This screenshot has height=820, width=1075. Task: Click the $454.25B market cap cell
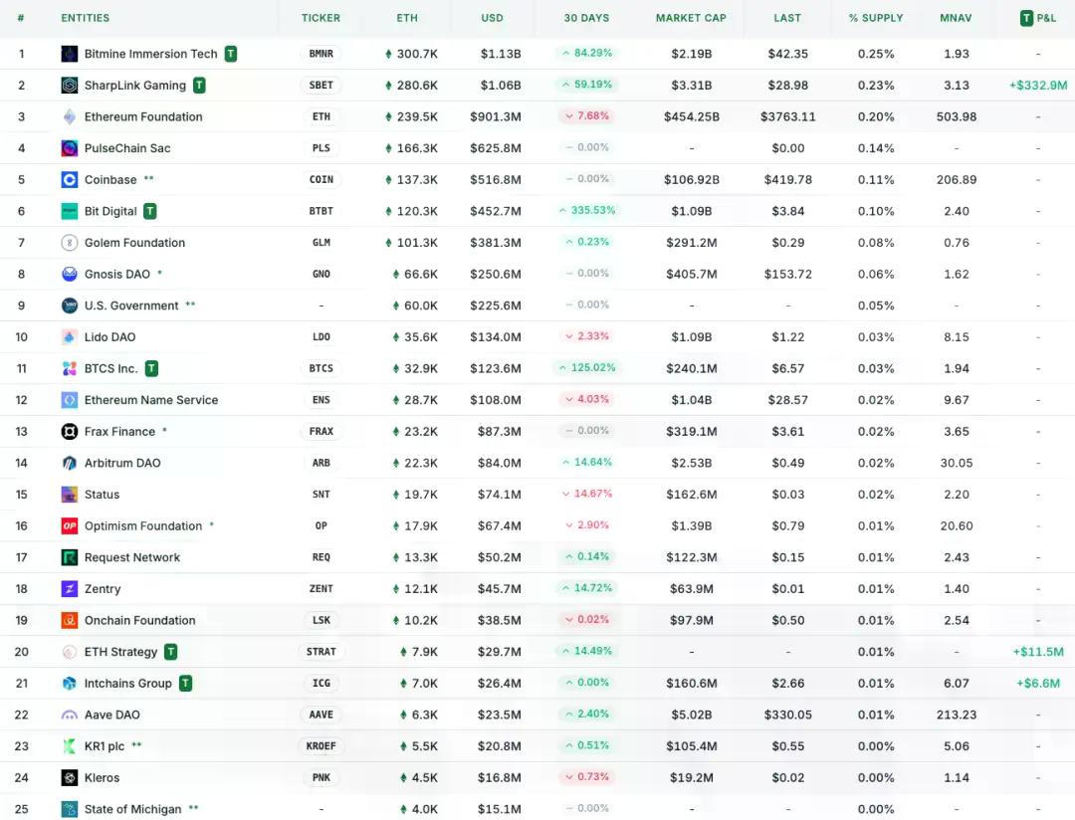[691, 116]
